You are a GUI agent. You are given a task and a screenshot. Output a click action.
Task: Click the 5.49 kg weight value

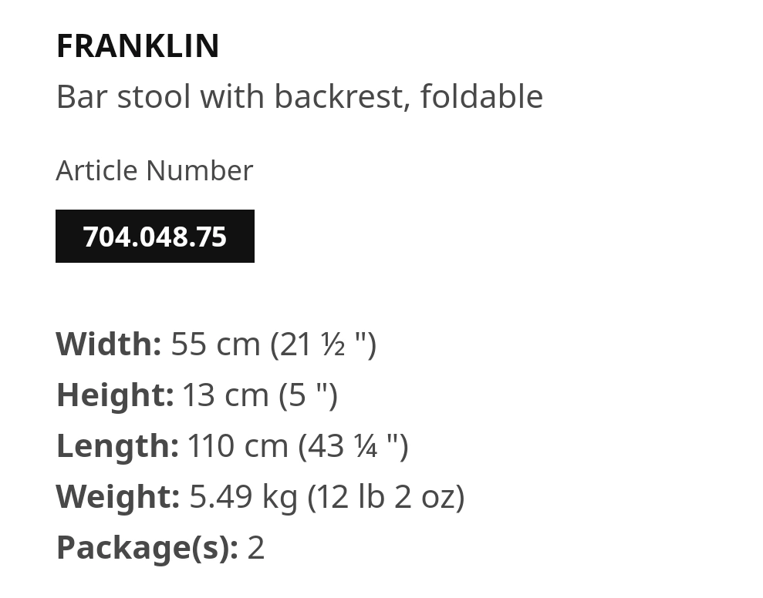(243, 496)
